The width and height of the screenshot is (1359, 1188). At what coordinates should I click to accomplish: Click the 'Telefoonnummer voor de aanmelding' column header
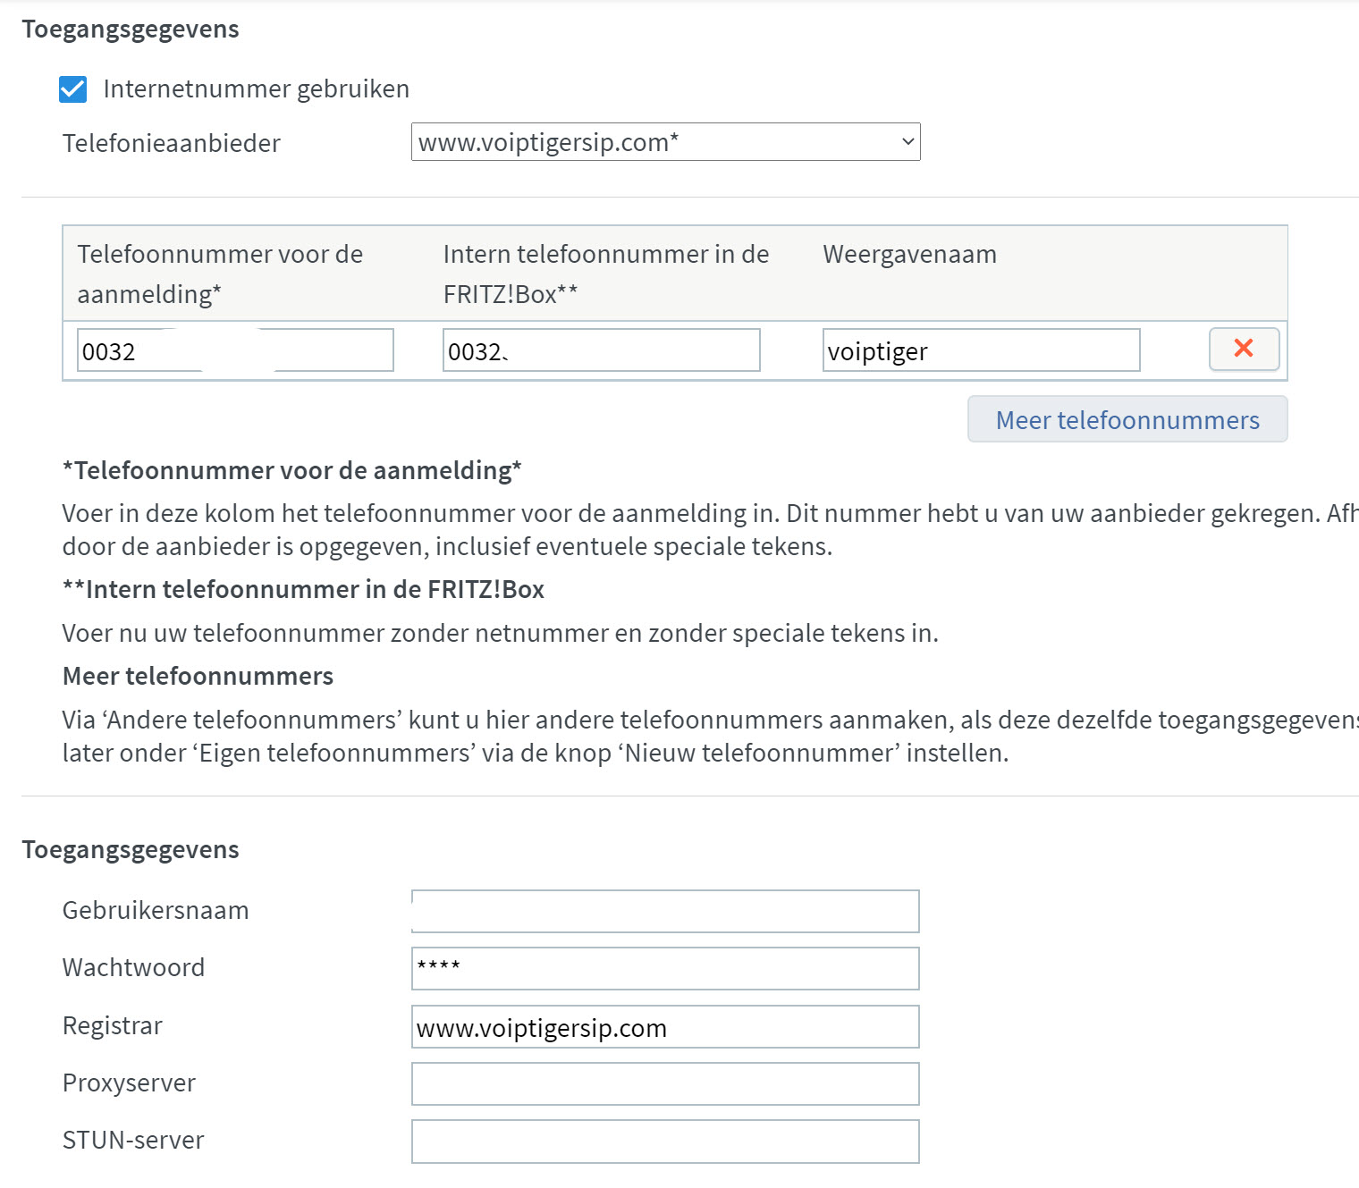(x=220, y=274)
